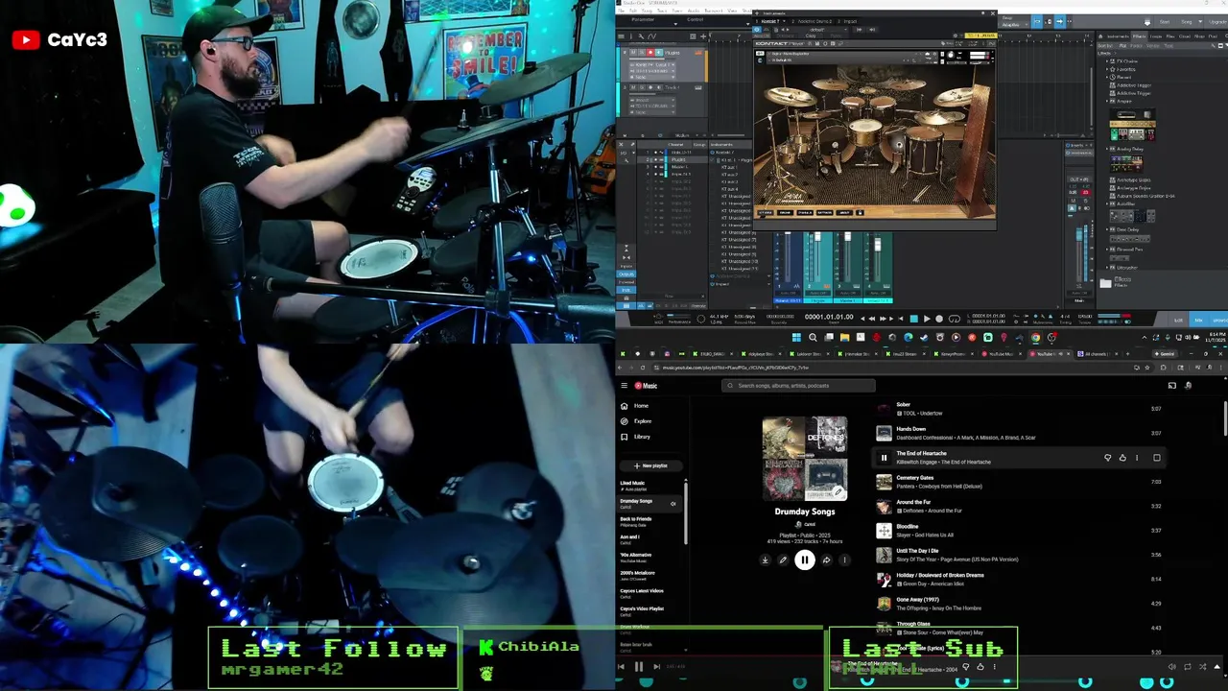Open the Studio One File menu
The image size is (1228, 691).
(621, 11)
